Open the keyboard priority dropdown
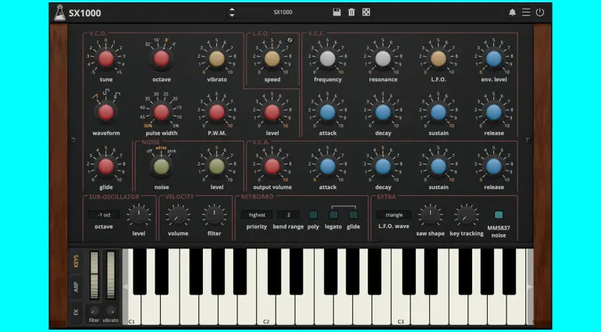 (257, 215)
